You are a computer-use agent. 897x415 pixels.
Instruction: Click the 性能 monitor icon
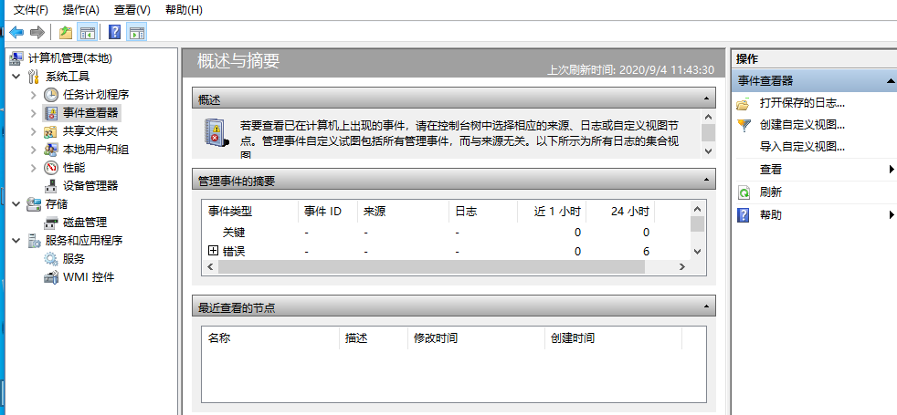click(x=51, y=168)
